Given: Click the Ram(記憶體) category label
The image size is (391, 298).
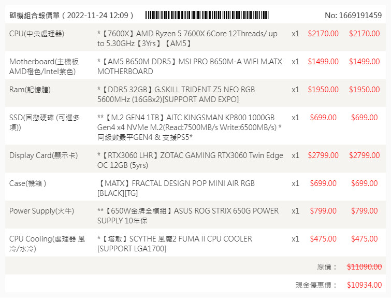Looking at the screenshot, I should point(30,90).
